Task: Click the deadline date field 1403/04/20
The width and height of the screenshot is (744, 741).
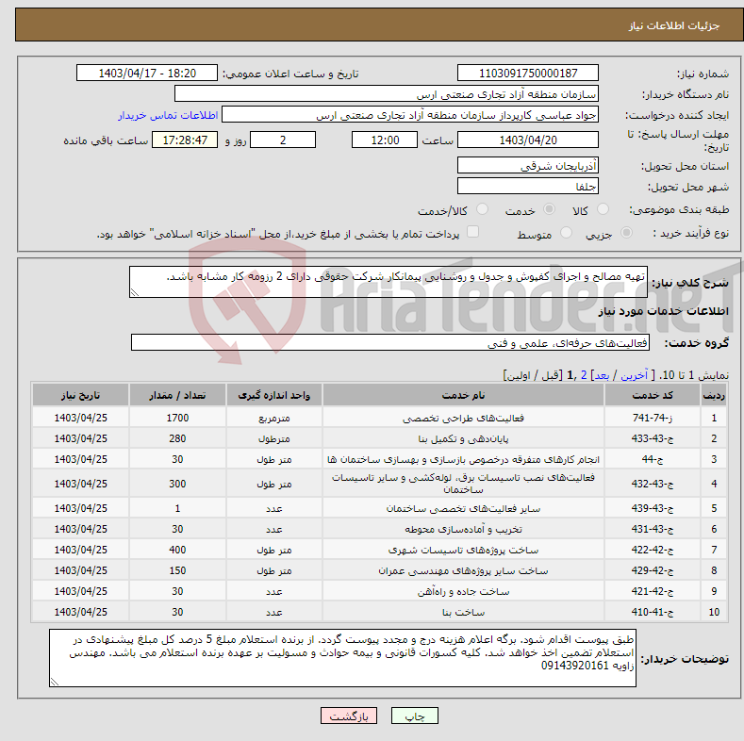Action: pos(528,140)
